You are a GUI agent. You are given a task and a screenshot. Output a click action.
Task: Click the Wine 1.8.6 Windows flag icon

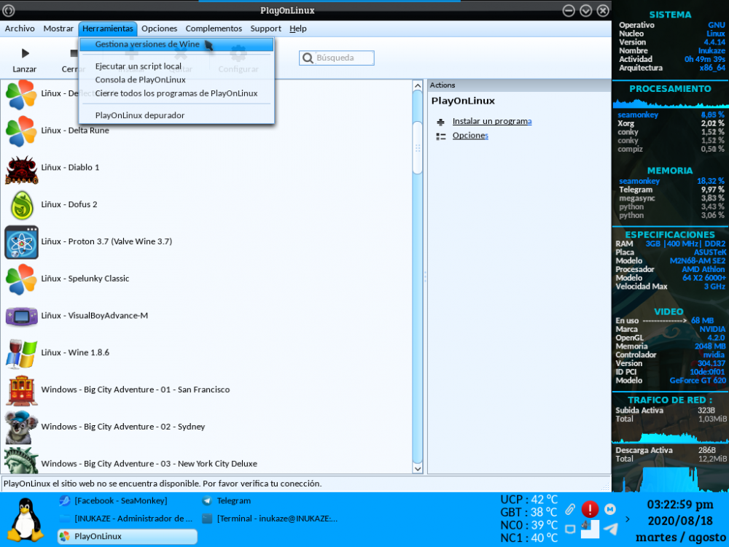(21, 353)
